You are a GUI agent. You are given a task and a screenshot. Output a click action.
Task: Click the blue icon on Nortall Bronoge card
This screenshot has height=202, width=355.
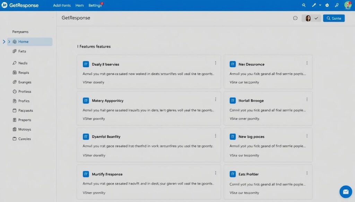pos(233,100)
